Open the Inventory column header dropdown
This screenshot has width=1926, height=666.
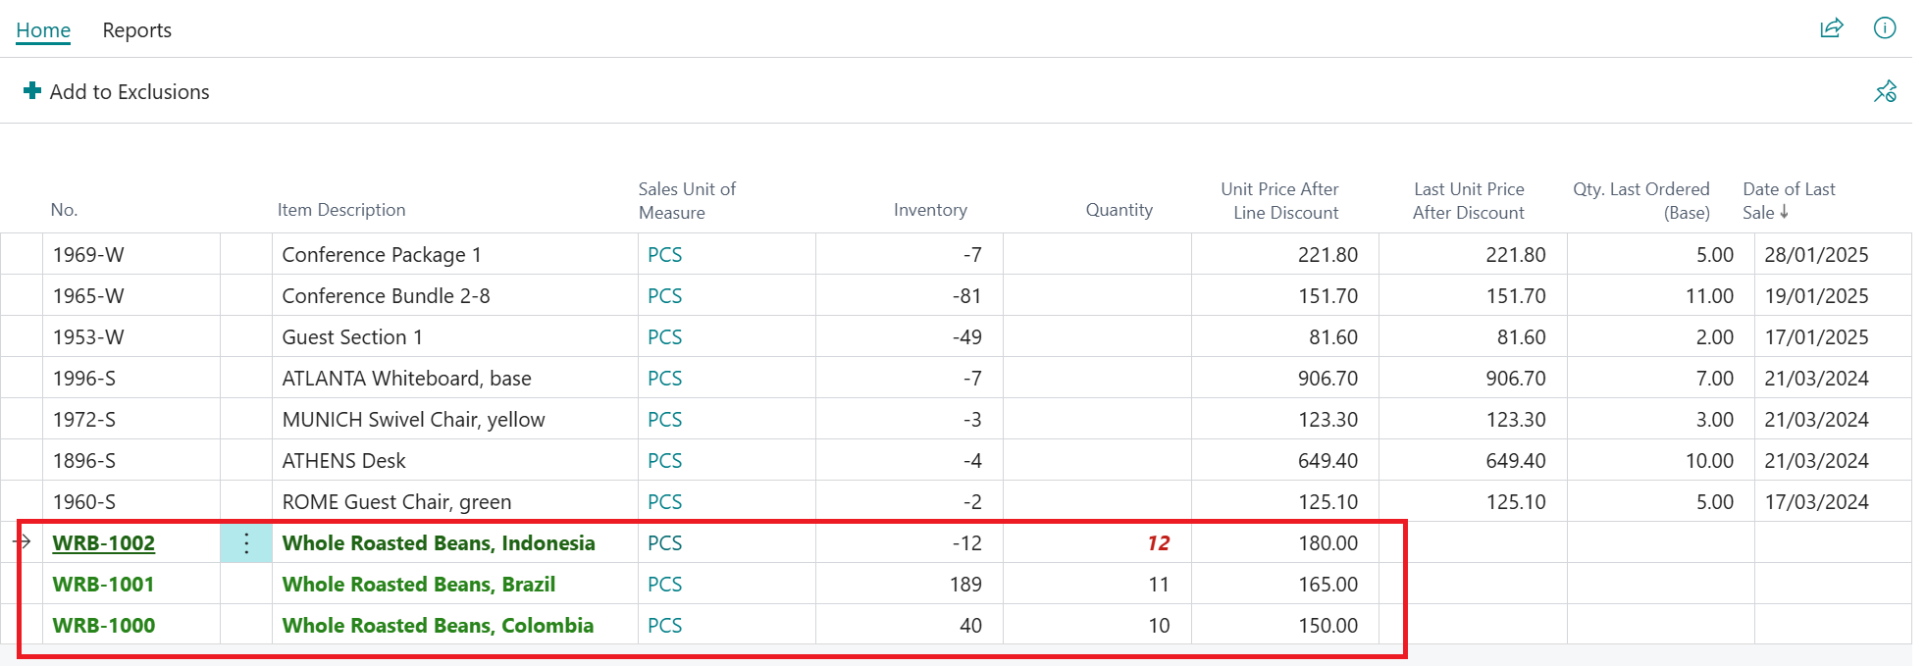tap(930, 209)
